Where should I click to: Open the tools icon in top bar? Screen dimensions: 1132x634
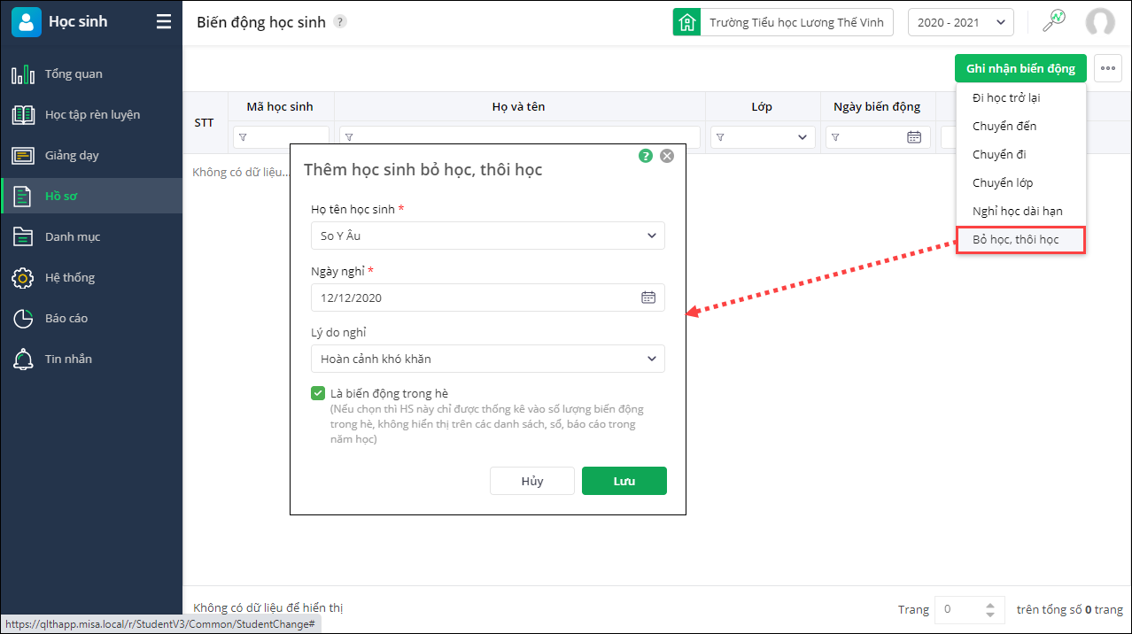click(x=1053, y=22)
